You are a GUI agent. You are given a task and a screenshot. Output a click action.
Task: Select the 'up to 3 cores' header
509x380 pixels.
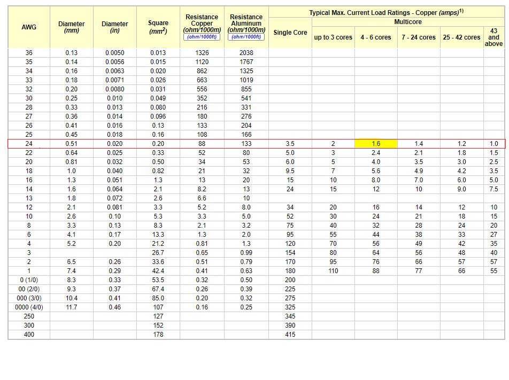333,37
